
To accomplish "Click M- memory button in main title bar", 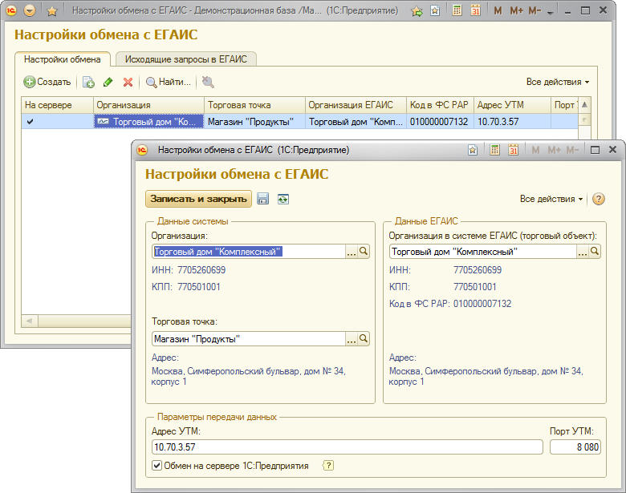I will 535,10.
